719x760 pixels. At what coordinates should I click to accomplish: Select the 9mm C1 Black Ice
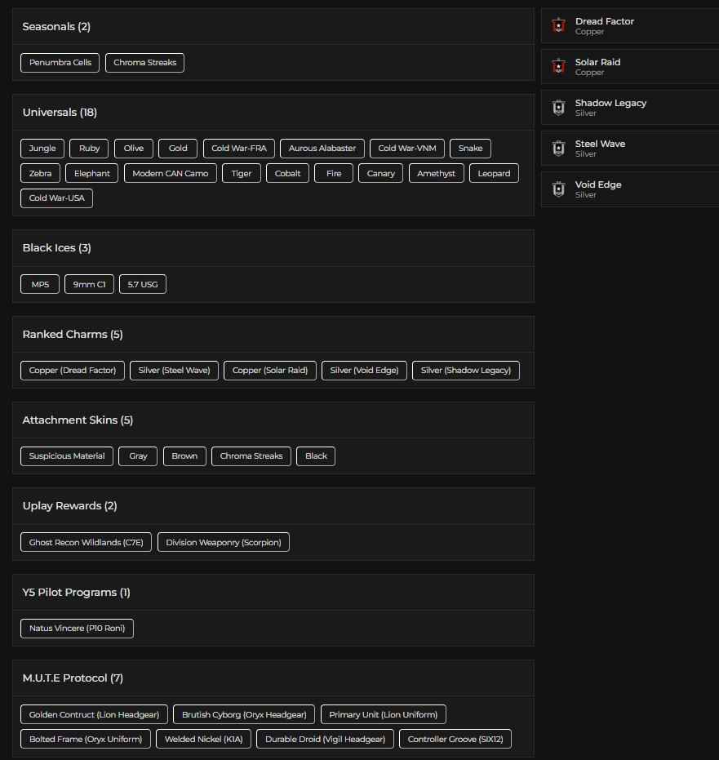tap(89, 283)
